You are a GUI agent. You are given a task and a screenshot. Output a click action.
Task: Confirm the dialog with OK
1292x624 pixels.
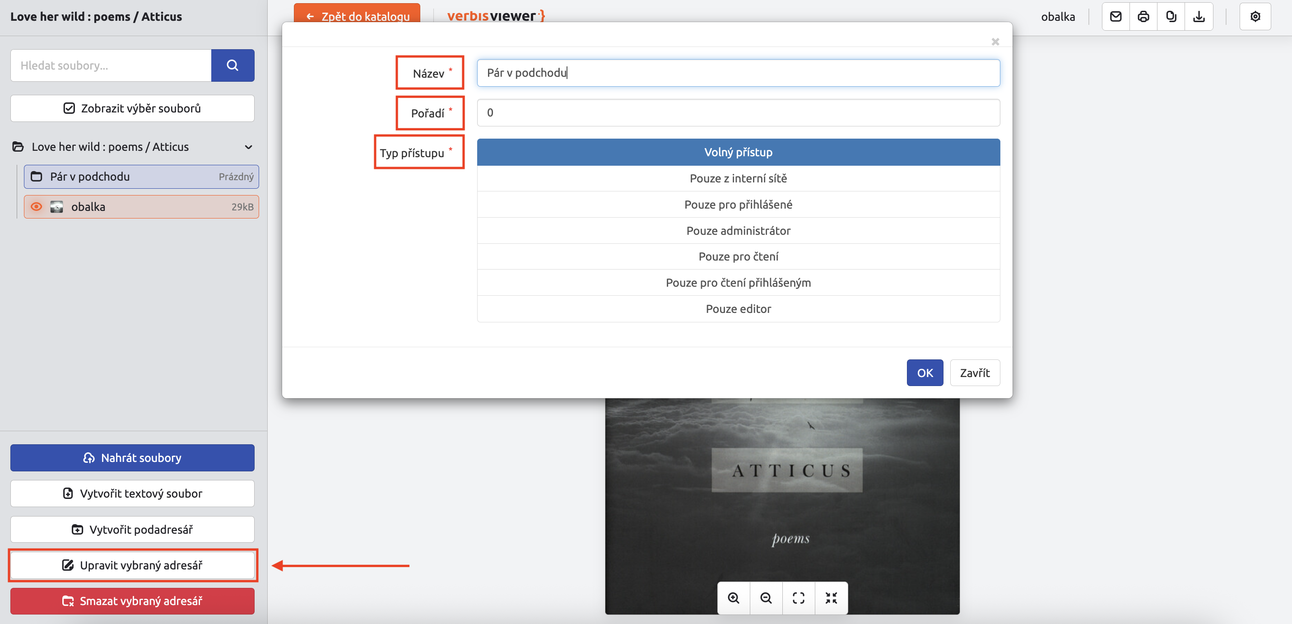[925, 373]
